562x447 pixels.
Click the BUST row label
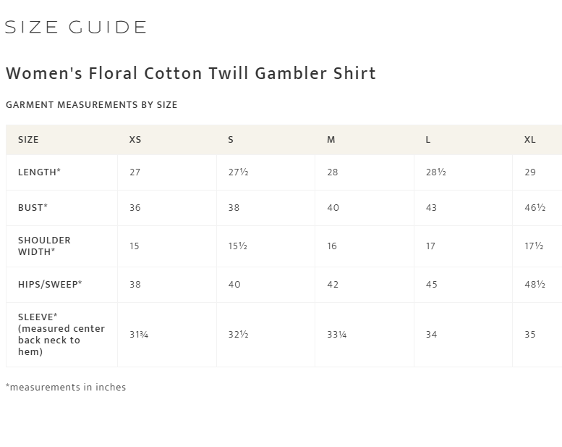(33, 207)
